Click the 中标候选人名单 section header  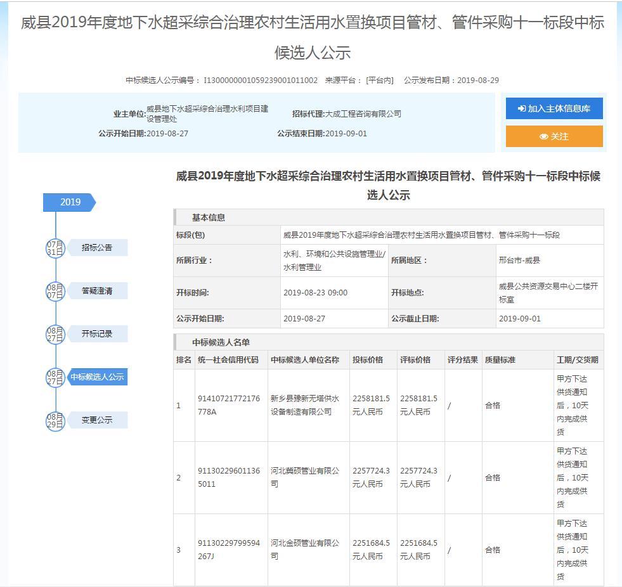pyautogui.click(x=221, y=342)
